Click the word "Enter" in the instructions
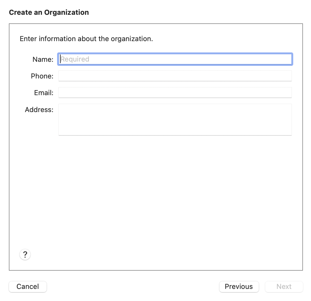Viewport: 311px width, 301px height. tap(28, 39)
